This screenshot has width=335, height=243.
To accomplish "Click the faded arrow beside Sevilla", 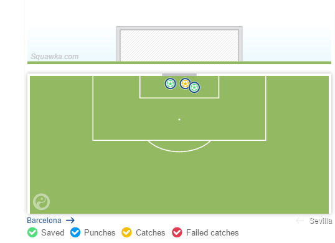I will (x=300, y=221).
